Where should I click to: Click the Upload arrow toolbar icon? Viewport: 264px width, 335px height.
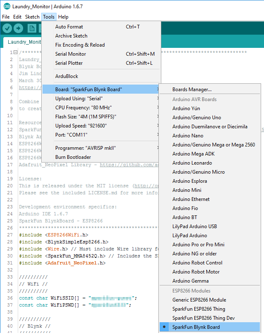tap(19, 28)
